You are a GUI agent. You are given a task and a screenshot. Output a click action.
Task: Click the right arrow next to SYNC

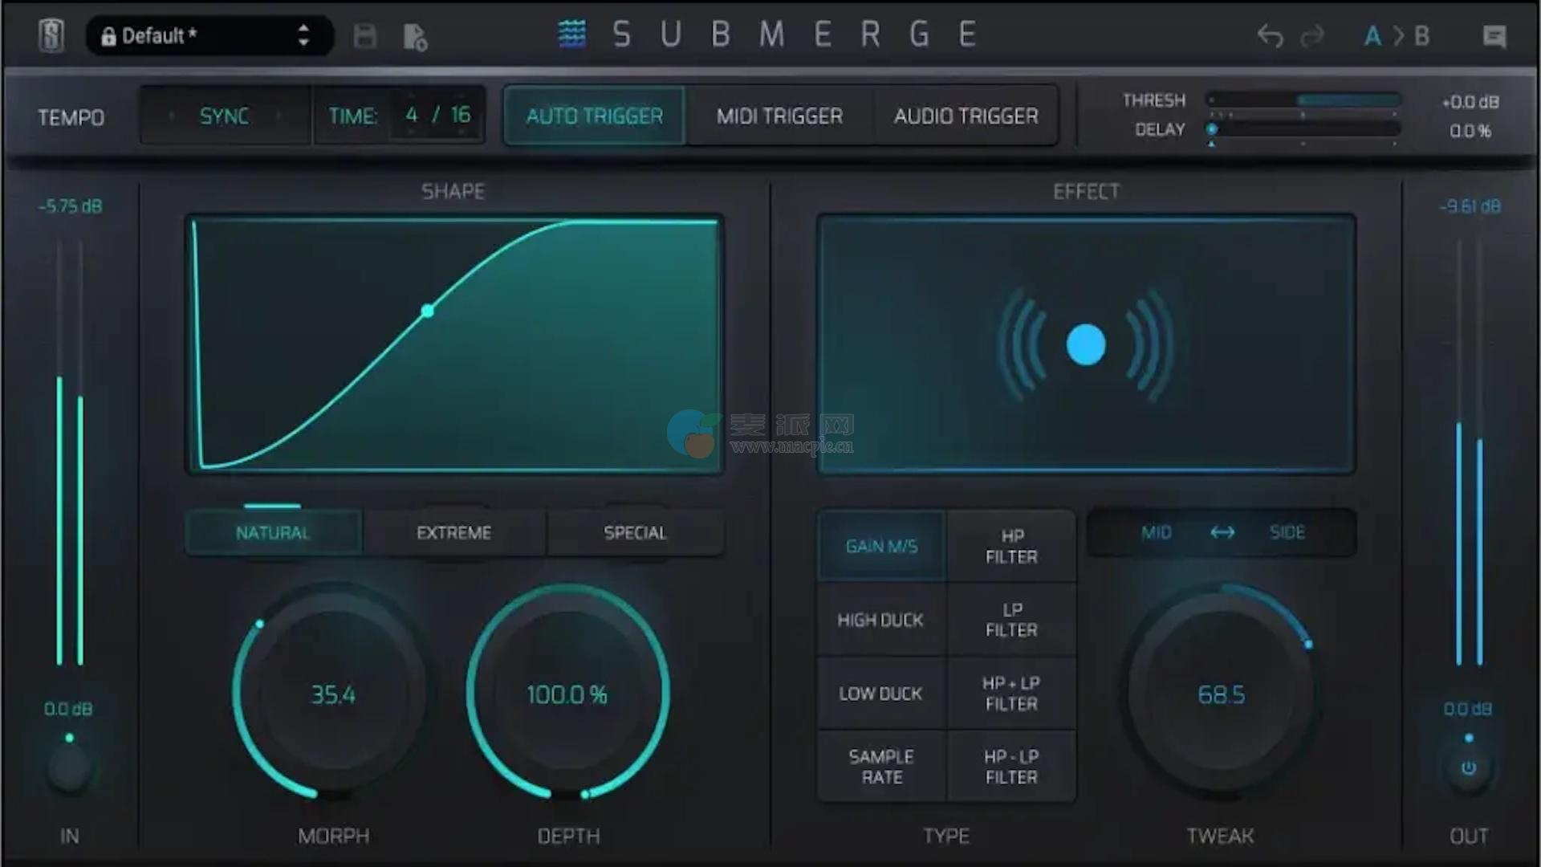pyautogui.click(x=279, y=116)
